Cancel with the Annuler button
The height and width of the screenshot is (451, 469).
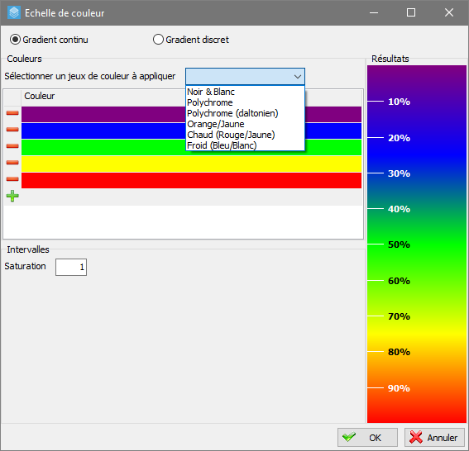coord(434,438)
